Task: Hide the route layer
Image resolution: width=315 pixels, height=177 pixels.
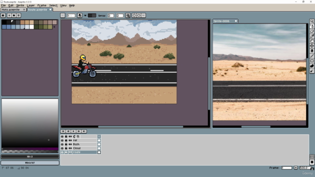Action: tap(63, 152)
